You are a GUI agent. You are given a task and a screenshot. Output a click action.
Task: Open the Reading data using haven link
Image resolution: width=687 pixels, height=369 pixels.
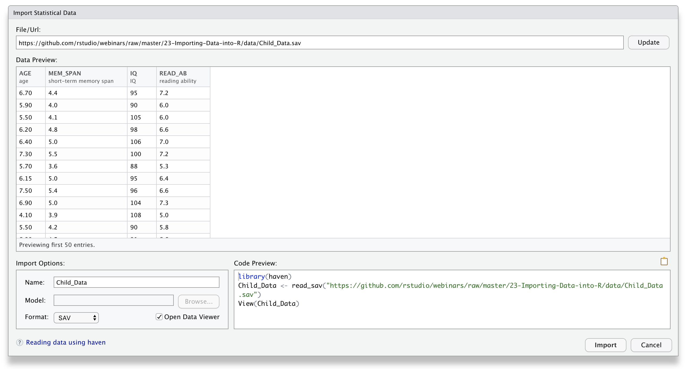66,342
